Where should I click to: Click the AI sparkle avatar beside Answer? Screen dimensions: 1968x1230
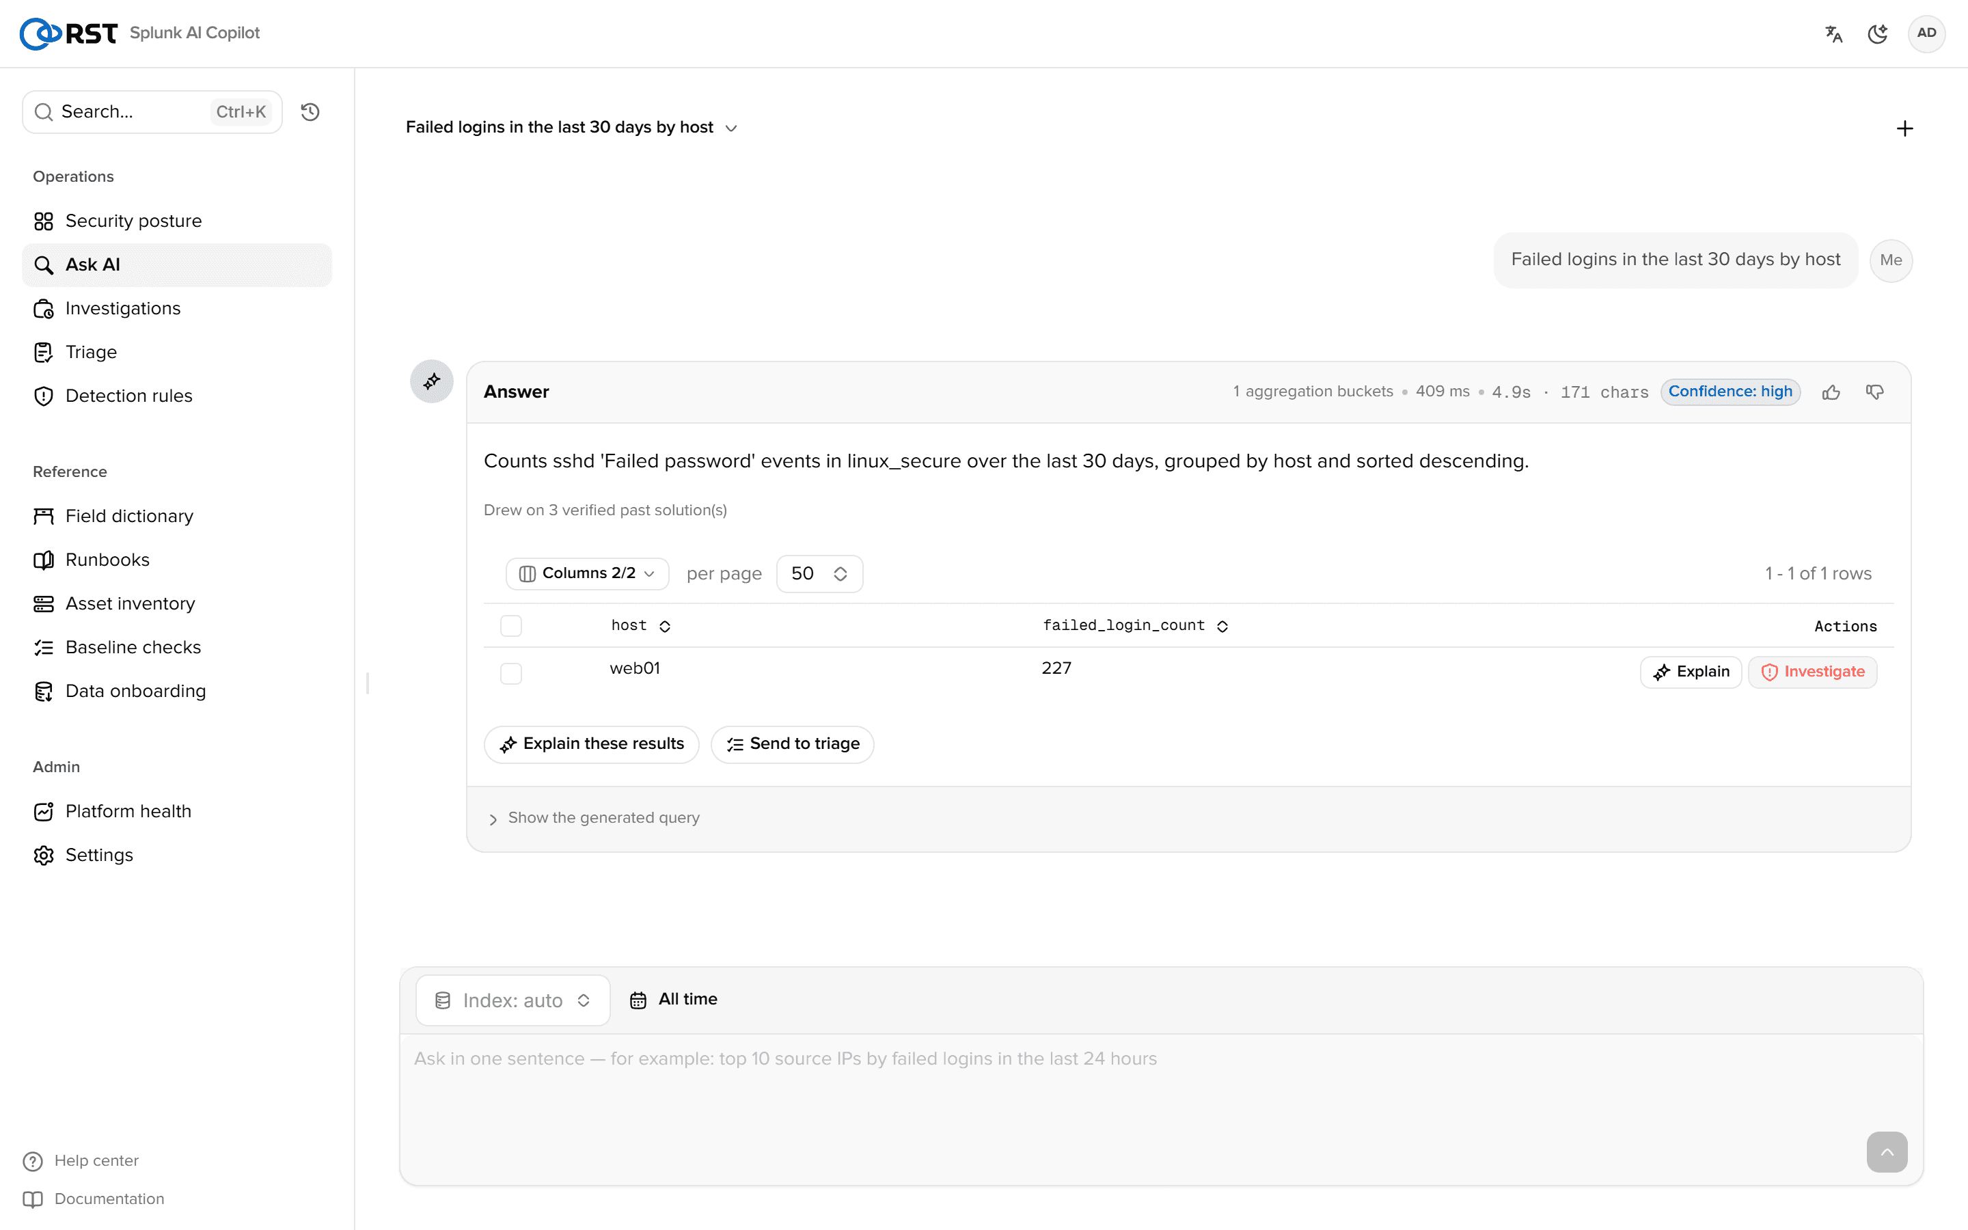coord(432,381)
